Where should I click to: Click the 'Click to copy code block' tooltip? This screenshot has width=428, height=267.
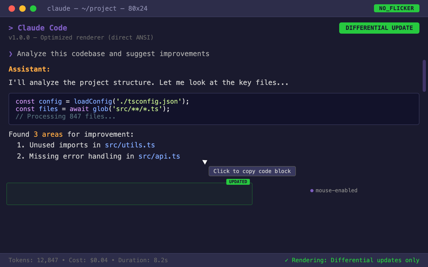point(252,171)
